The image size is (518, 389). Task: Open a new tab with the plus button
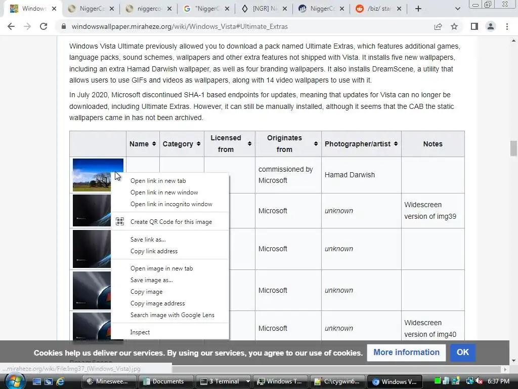coord(418,9)
